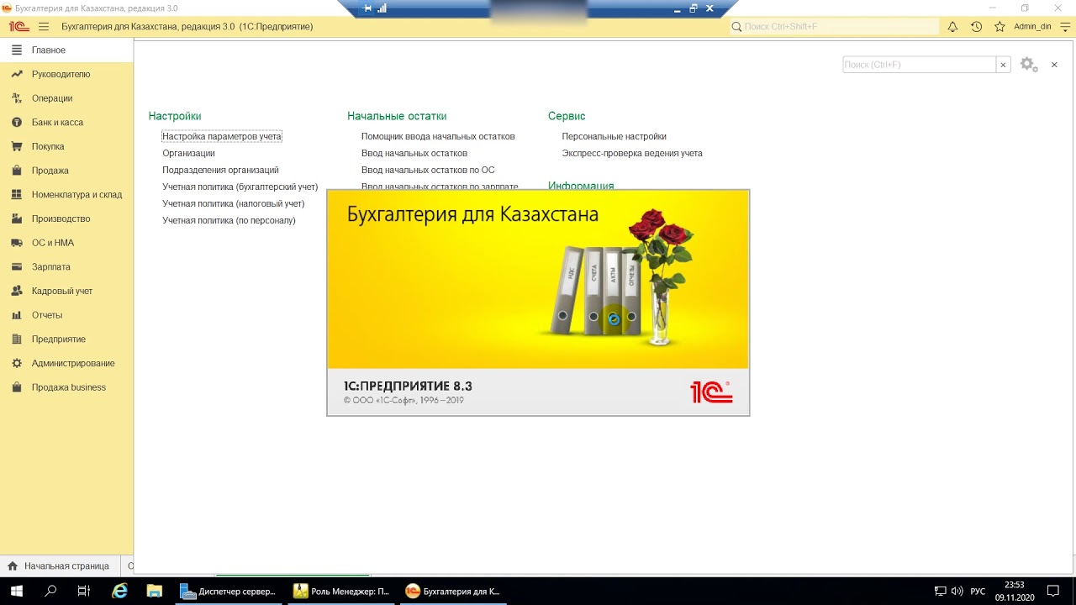Select Главное section in sidebar
The image size is (1076, 605).
click(x=66, y=50)
